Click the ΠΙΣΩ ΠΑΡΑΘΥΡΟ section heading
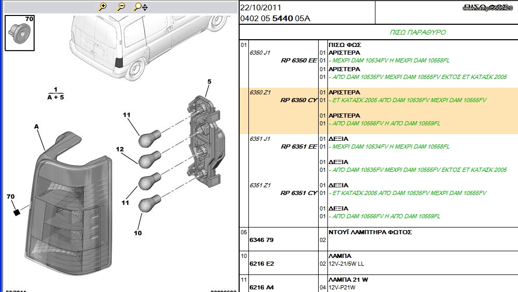The height and width of the screenshot is (292, 518). click(x=418, y=33)
